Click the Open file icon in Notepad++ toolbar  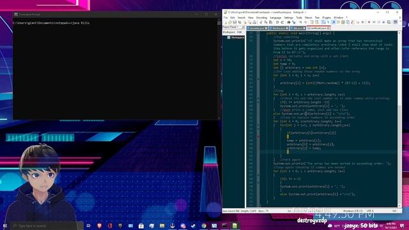(230, 22)
